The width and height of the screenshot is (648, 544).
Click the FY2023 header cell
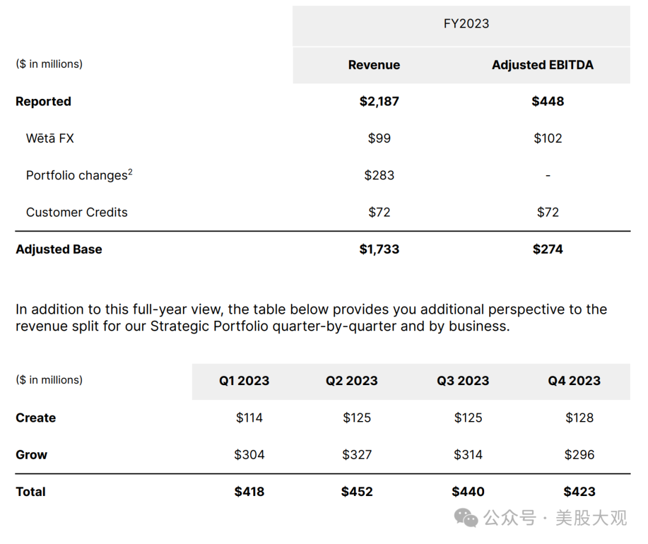(x=466, y=24)
